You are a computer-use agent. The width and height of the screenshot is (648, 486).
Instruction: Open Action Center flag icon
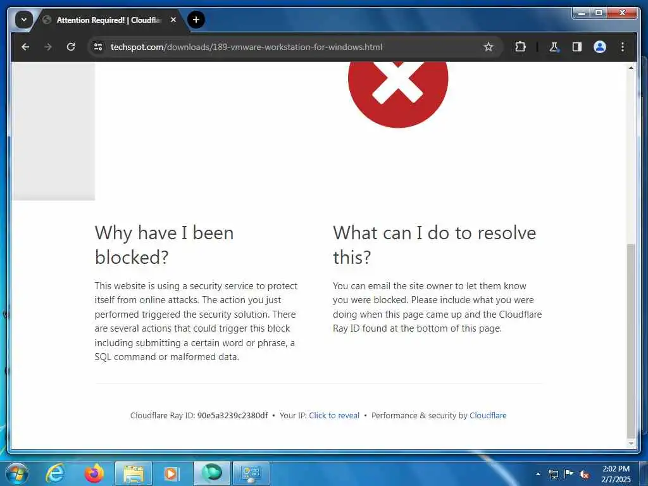click(569, 473)
